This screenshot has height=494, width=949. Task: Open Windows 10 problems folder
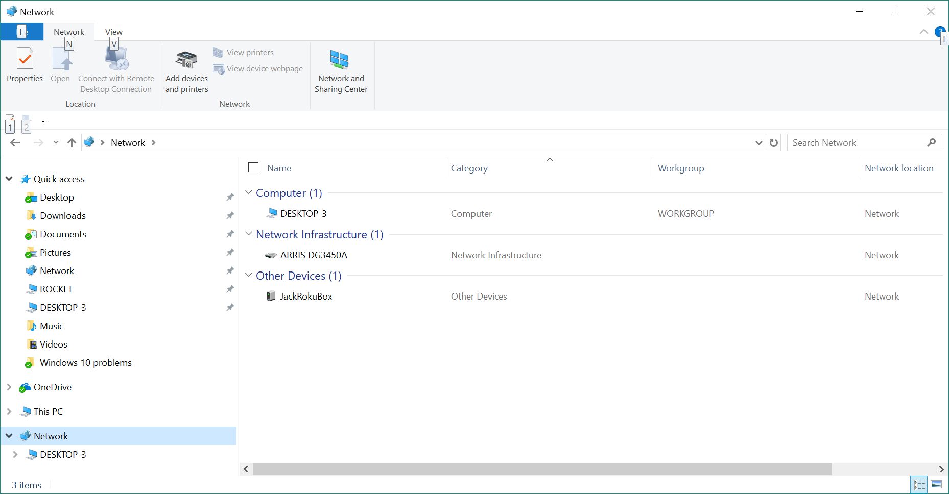tap(85, 363)
